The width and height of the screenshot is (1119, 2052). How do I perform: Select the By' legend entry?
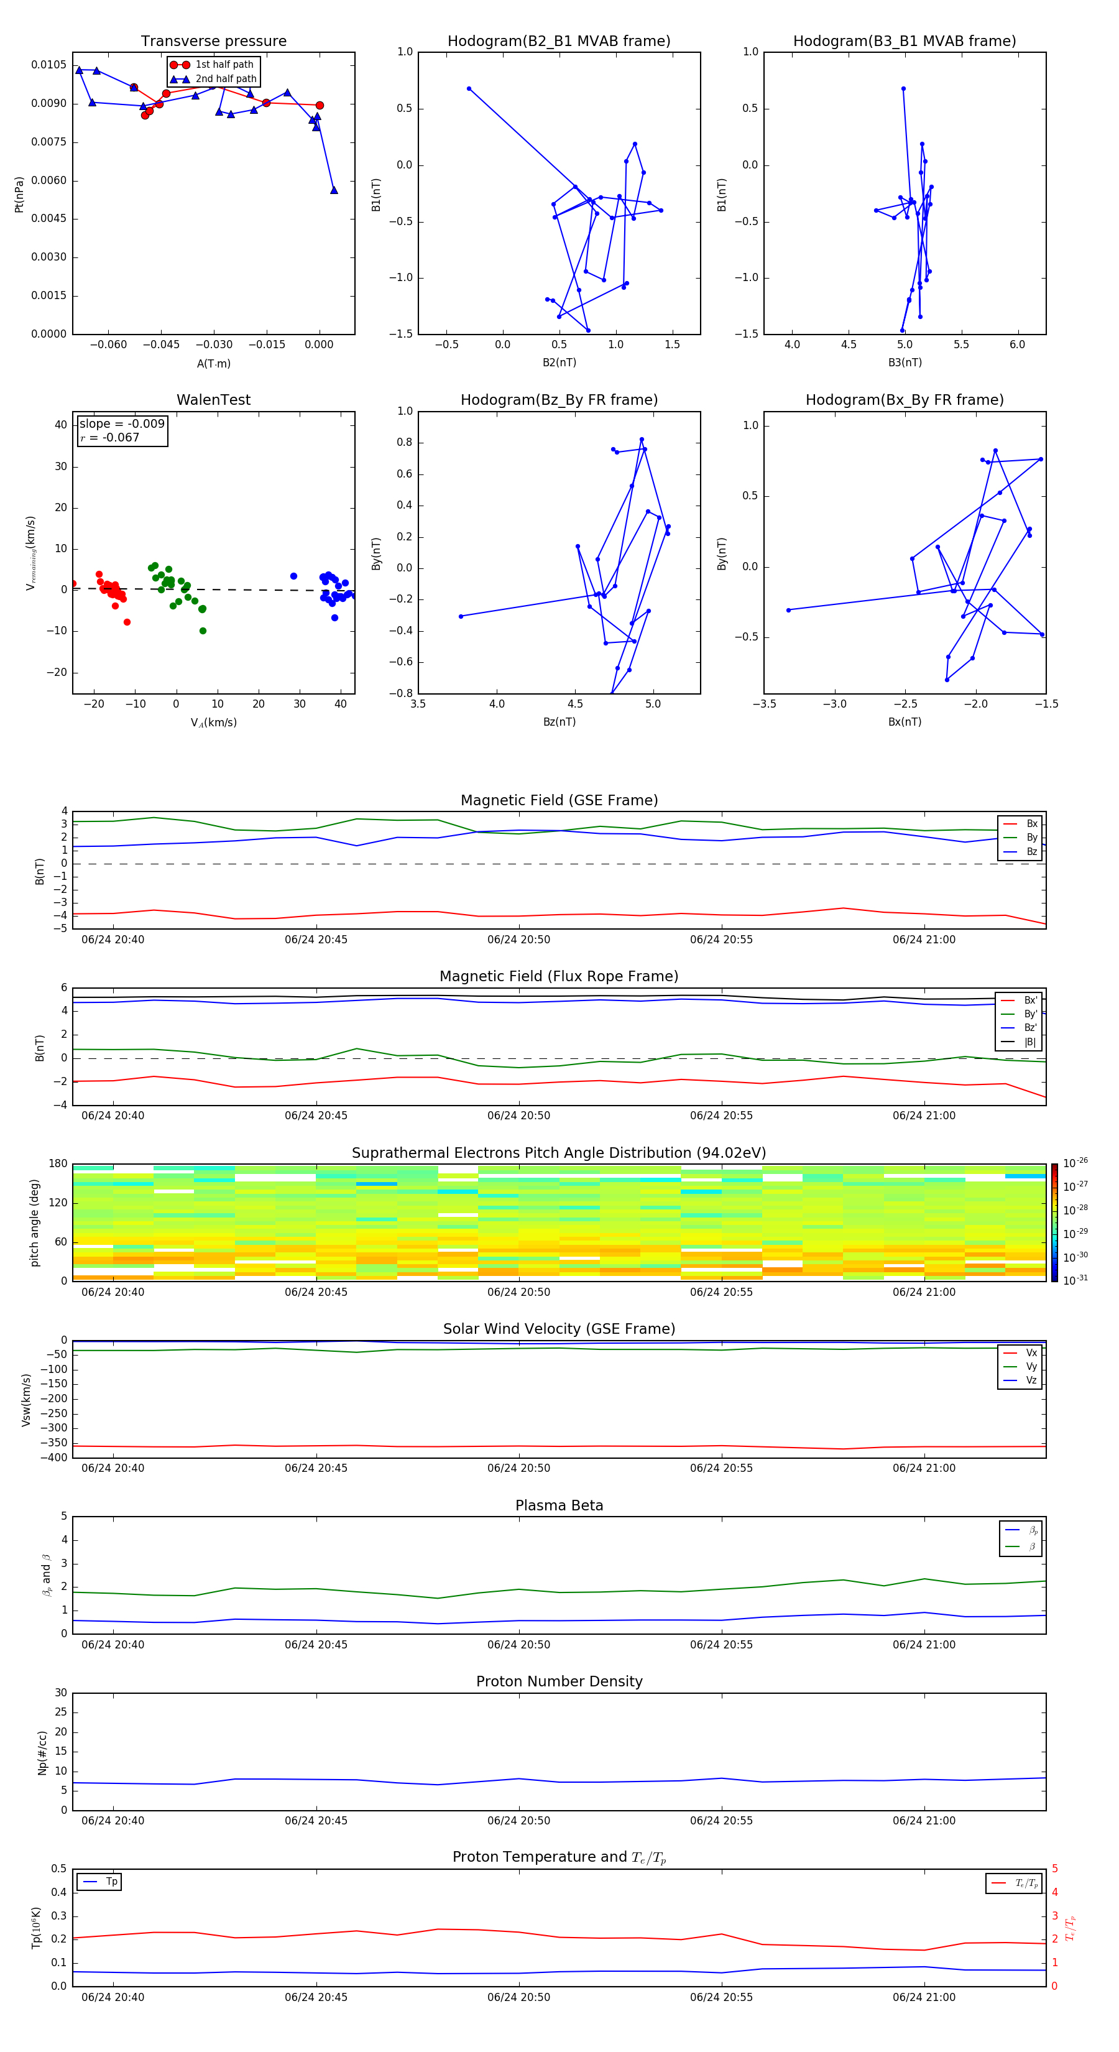pyautogui.click(x=1020, y=1014)
